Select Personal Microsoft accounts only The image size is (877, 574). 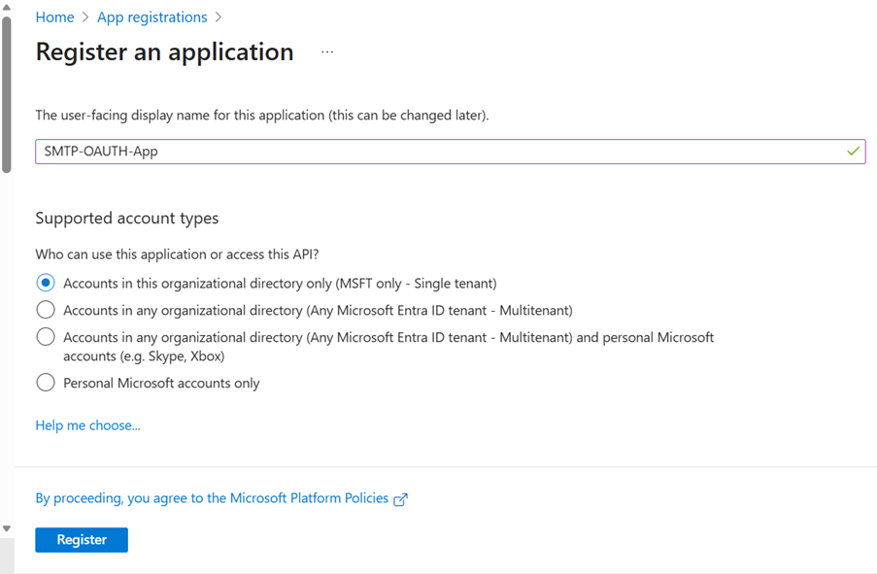[x=46, y=383]
